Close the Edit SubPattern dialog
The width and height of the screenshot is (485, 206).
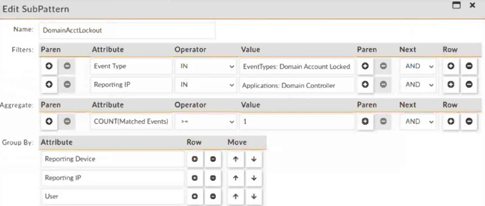pyautogui.click(x=472, y=6)
